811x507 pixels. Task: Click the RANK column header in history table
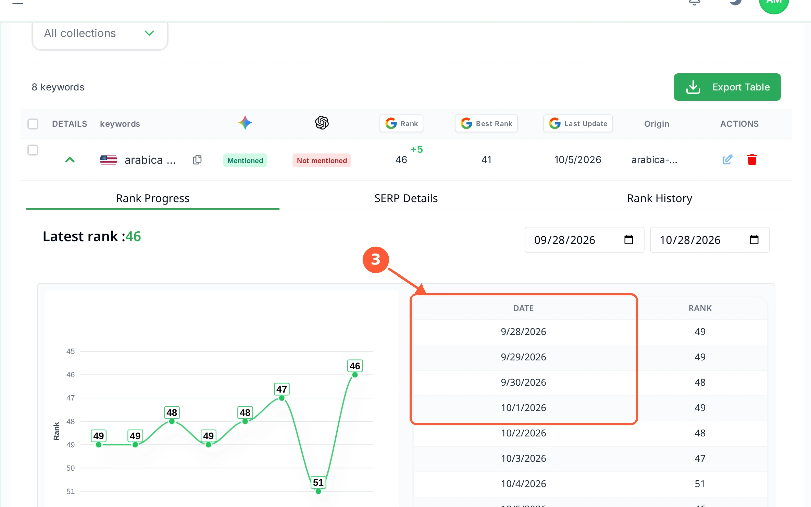(700, 308)
